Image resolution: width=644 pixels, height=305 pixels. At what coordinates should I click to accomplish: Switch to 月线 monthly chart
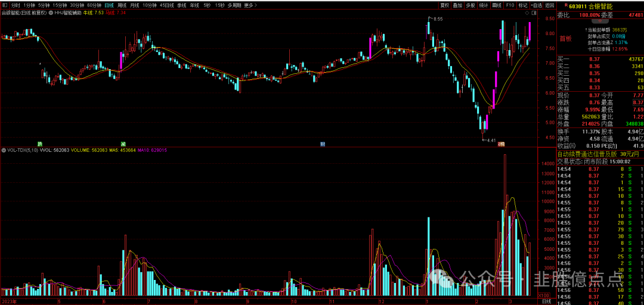pos(134,6)
